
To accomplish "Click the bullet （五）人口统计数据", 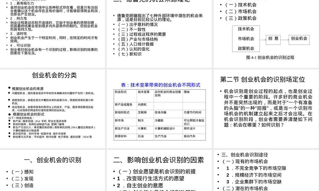I will pyautogui.click(x=136, y=44).
